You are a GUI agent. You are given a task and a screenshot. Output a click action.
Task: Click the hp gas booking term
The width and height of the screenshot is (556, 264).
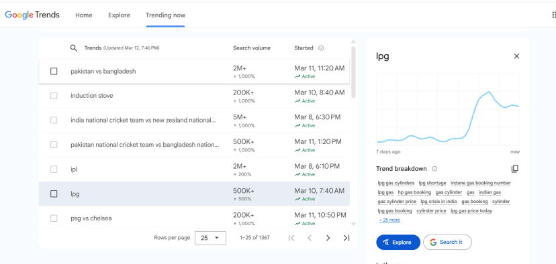[x=414, y=192]
